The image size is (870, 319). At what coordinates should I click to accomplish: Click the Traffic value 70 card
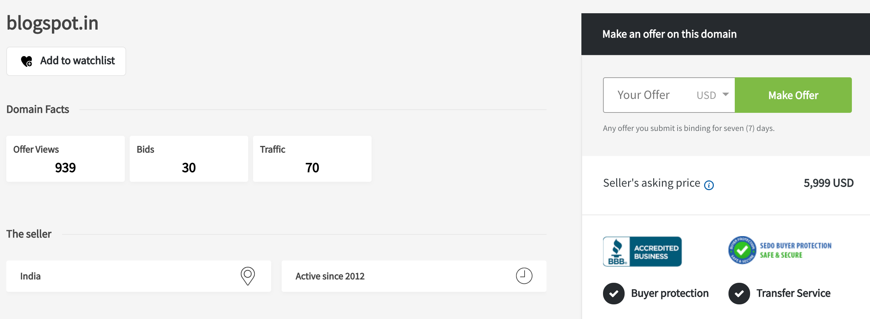pos(312,158)
